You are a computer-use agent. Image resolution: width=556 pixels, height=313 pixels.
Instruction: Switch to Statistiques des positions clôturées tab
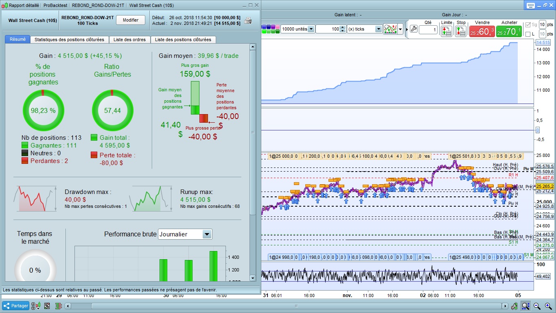point(69,40)
